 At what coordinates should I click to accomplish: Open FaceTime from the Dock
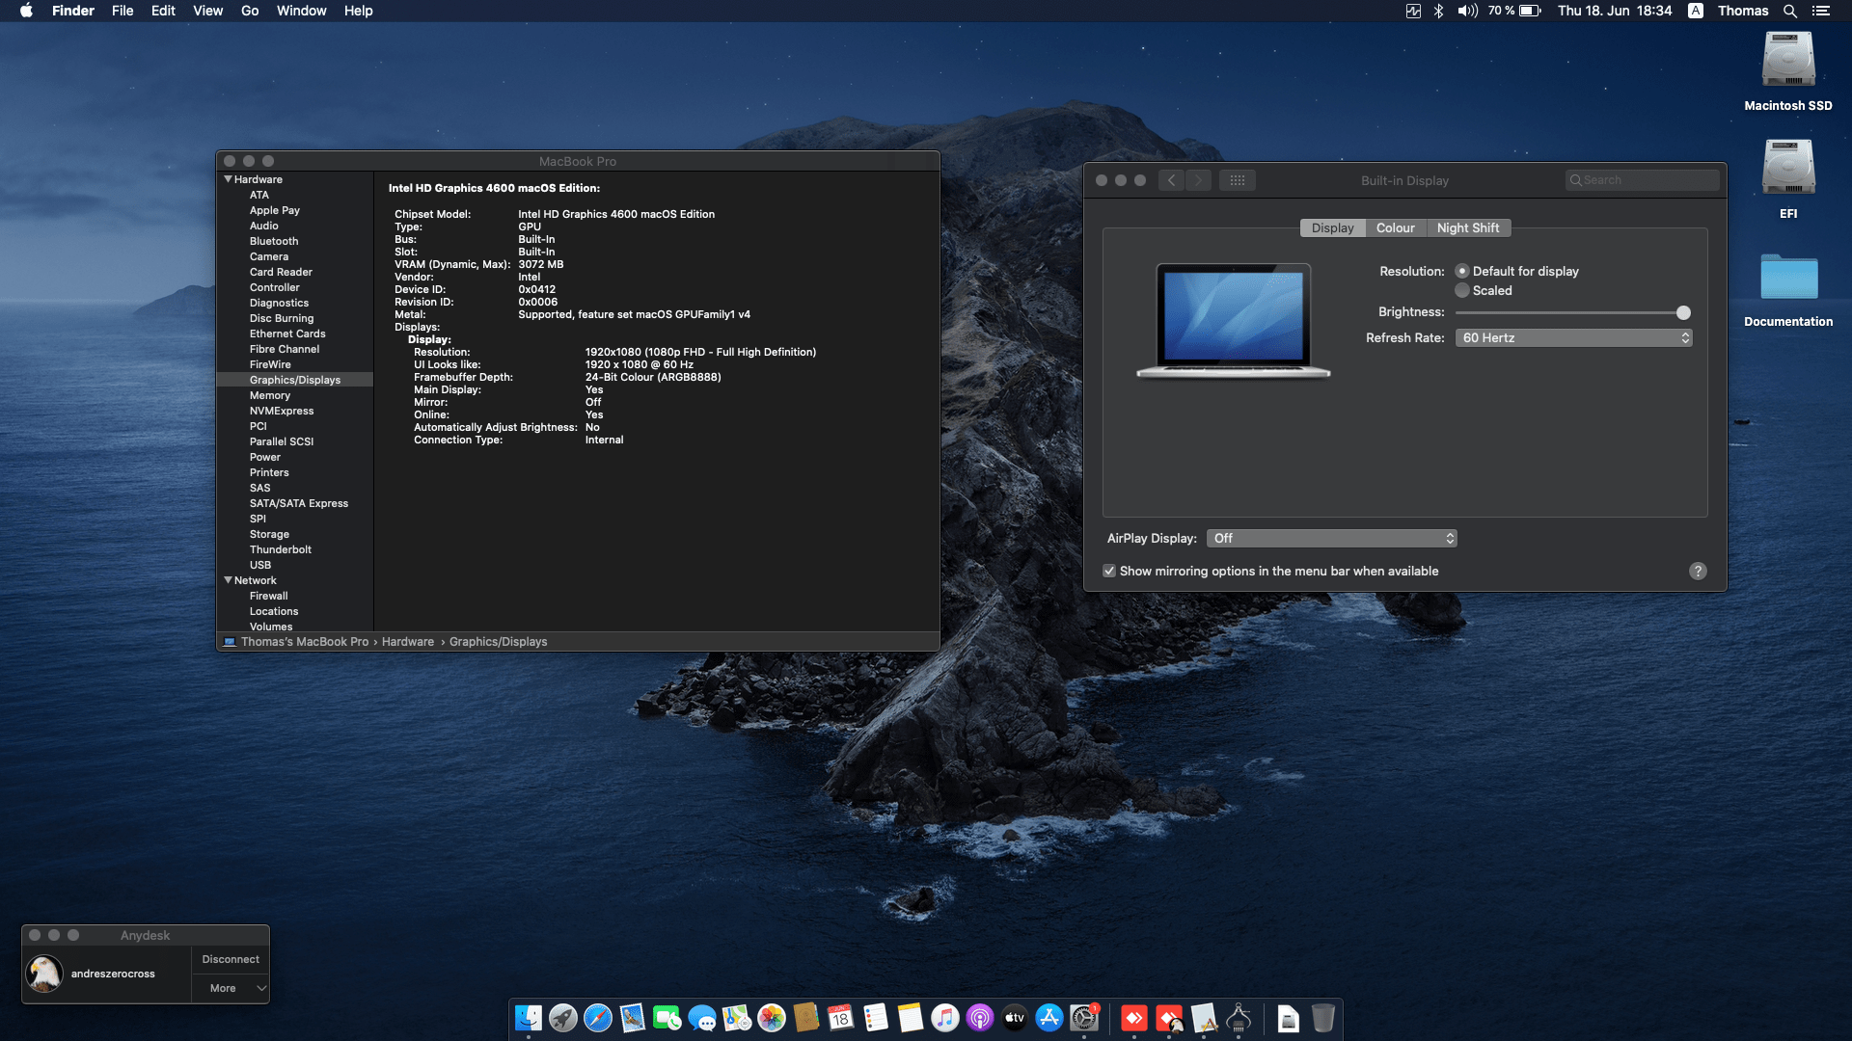(667, 1018)
